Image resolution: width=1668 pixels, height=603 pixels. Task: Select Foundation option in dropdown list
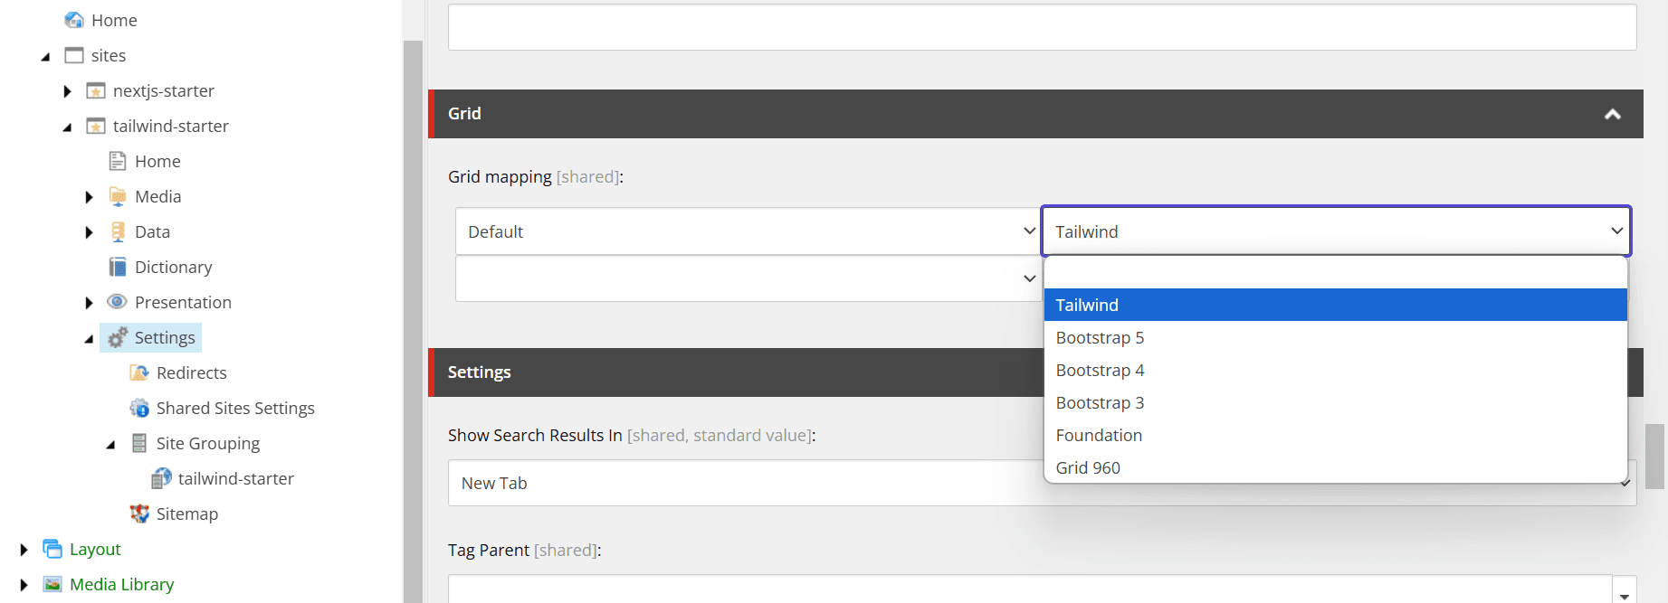(1099, 436)
